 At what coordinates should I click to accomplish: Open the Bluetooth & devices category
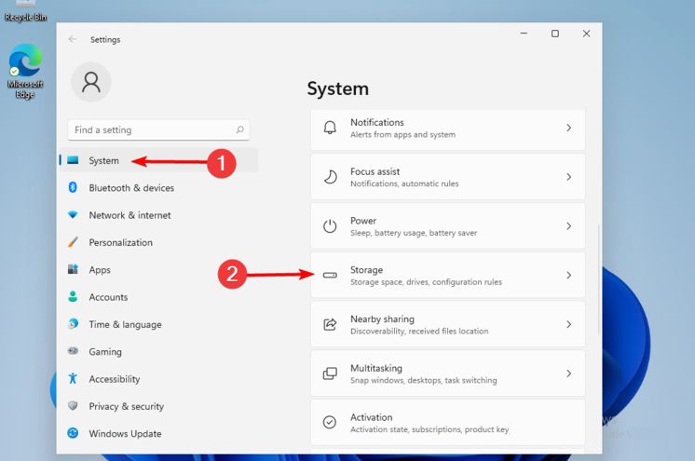click(131, 188)
